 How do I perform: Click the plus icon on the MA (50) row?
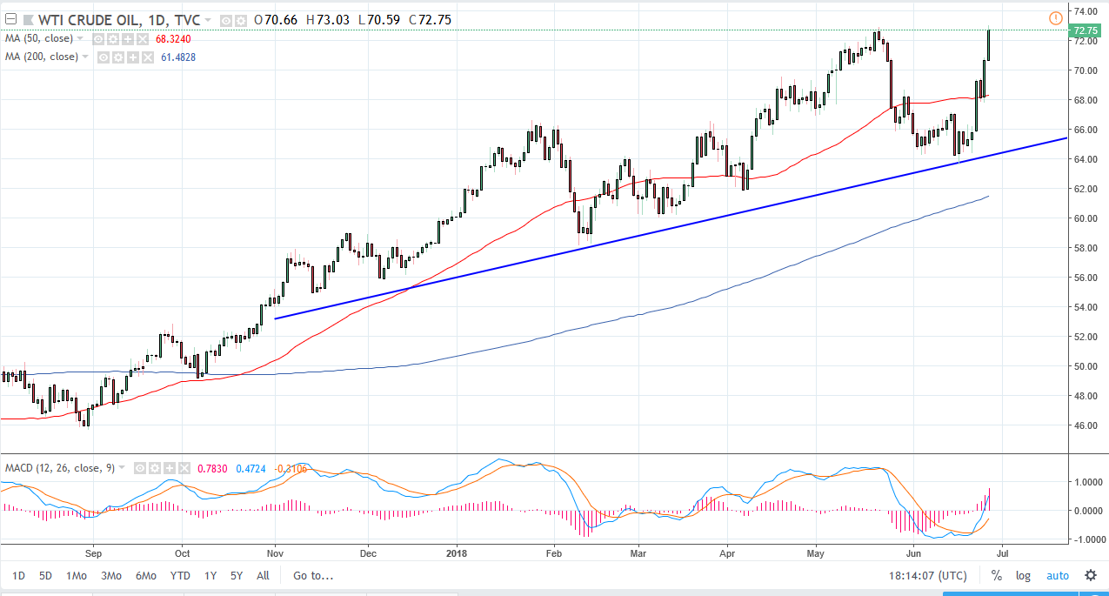point(127,38)
